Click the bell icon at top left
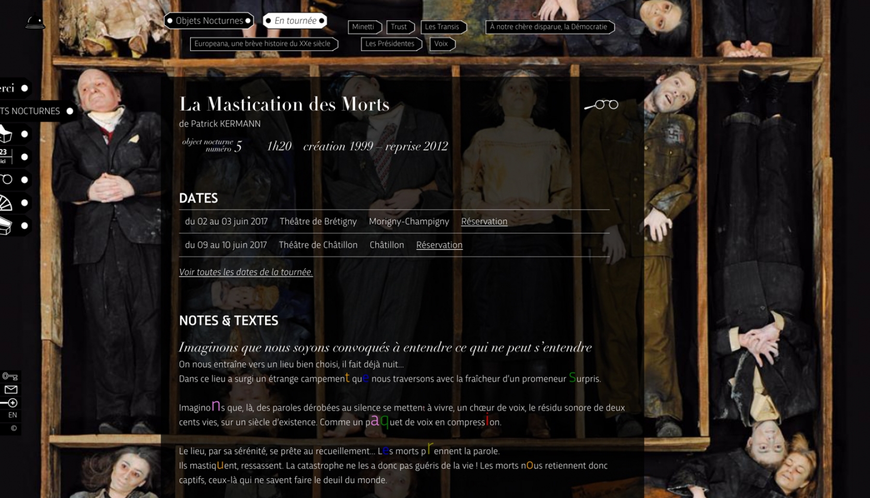 [35, 22]
